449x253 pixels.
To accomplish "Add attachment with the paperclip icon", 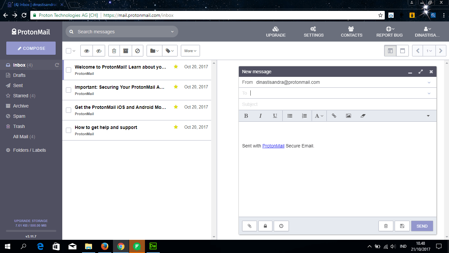I will (x=249, y=226).
